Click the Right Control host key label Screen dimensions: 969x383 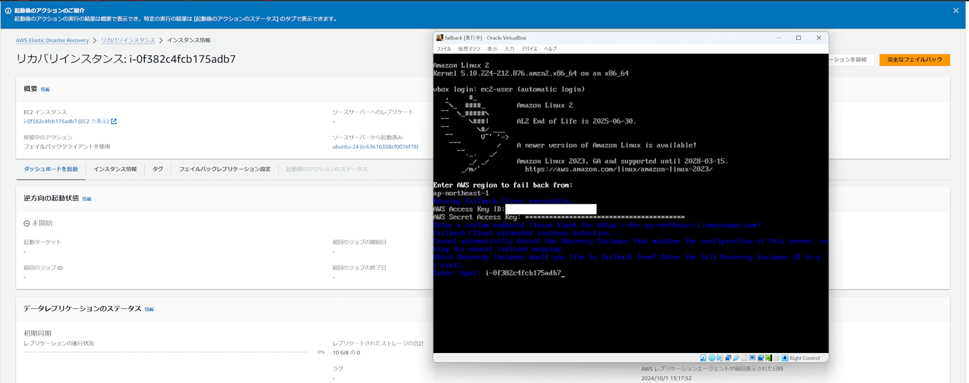point(804,358)
